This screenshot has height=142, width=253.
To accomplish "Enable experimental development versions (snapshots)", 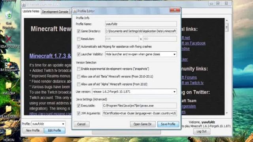I will (79, 69).
